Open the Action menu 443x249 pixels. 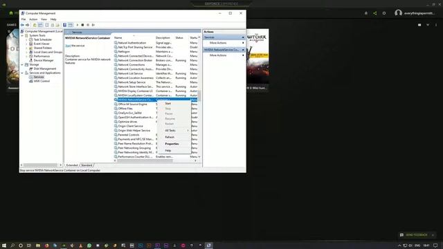tap(33, 19)
